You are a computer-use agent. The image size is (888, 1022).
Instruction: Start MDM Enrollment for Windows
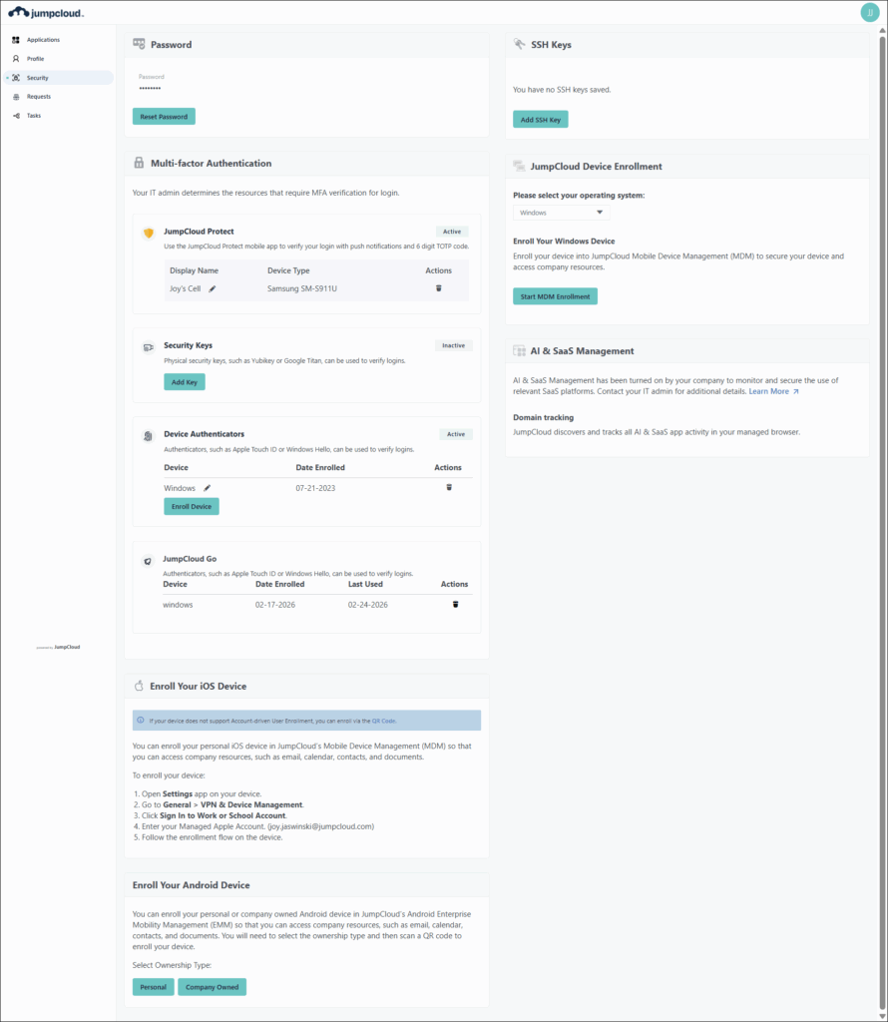(555, 296)
